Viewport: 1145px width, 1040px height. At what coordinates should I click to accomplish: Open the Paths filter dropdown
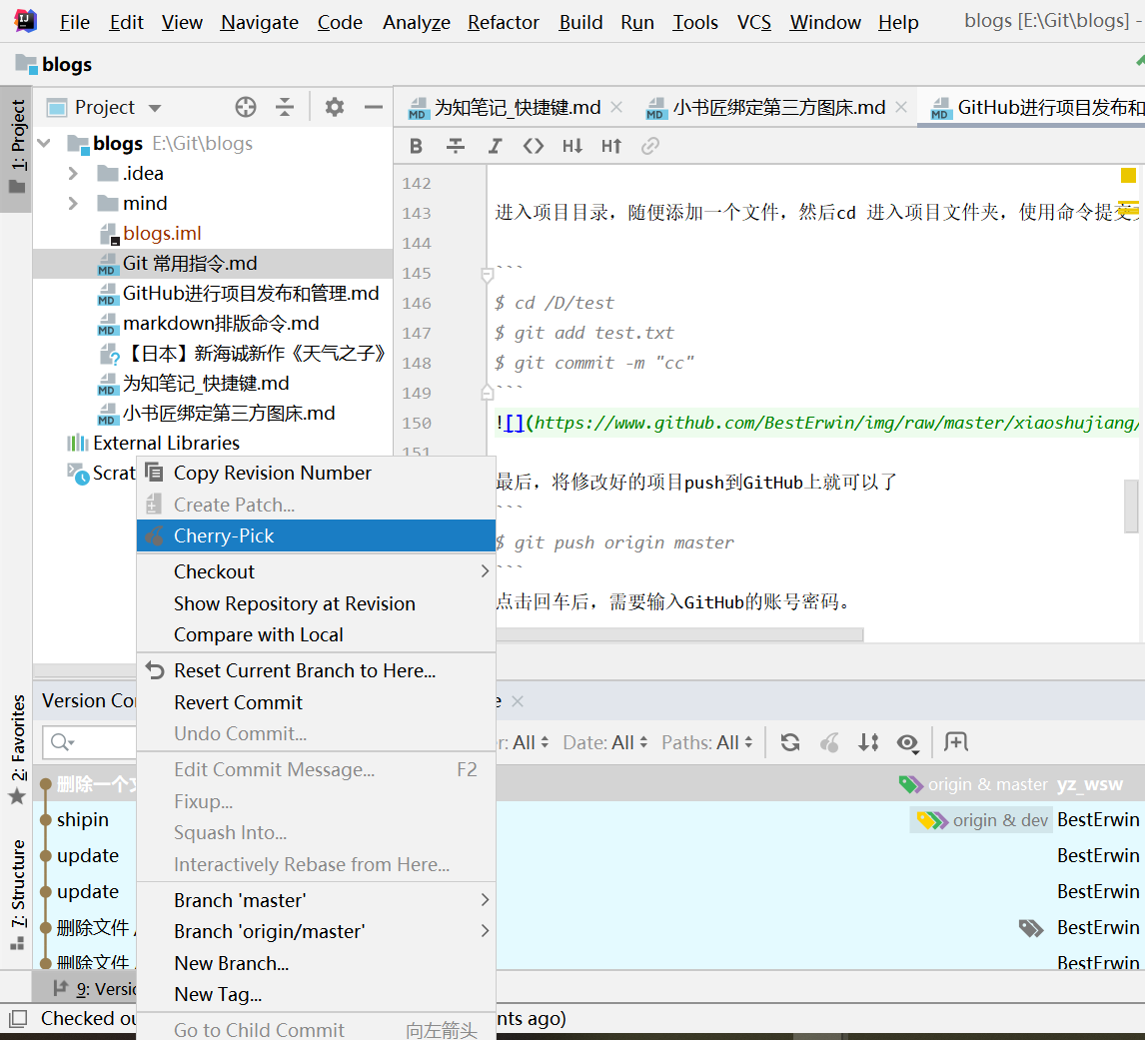(x=706, y=742)
